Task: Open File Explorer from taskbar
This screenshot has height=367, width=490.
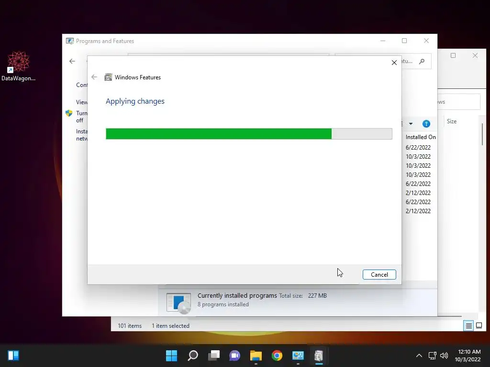Action: [x=256, y=356]
